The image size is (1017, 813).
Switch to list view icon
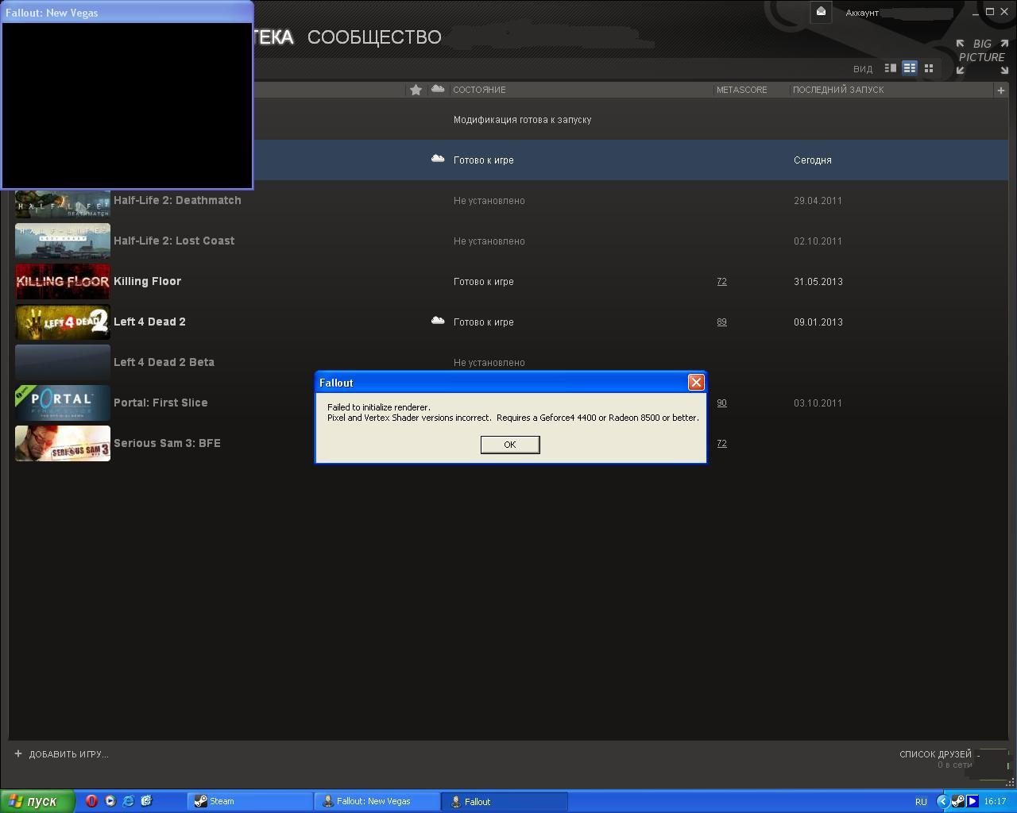click(910, 68)
